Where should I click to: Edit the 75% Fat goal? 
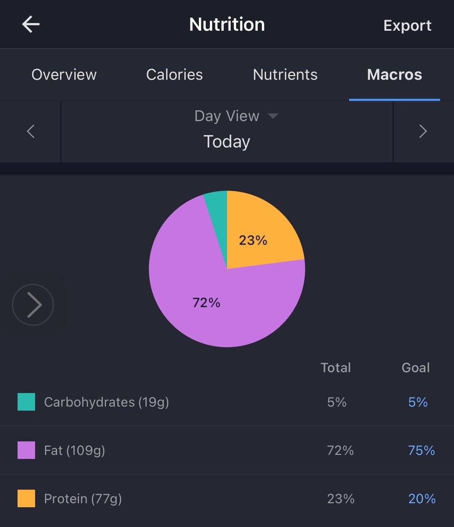[x=421, y=450]
